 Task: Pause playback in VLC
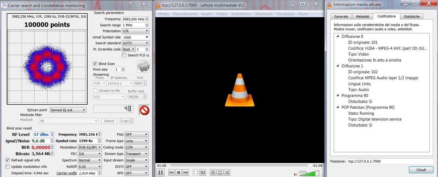pos(160,173)
